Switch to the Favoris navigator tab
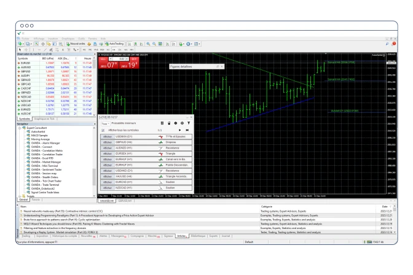 click(x=36, y=199)
